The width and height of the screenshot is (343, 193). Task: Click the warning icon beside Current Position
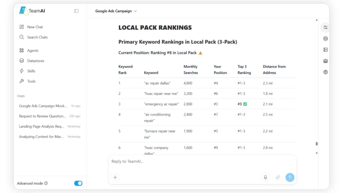(x=200, y=53)
